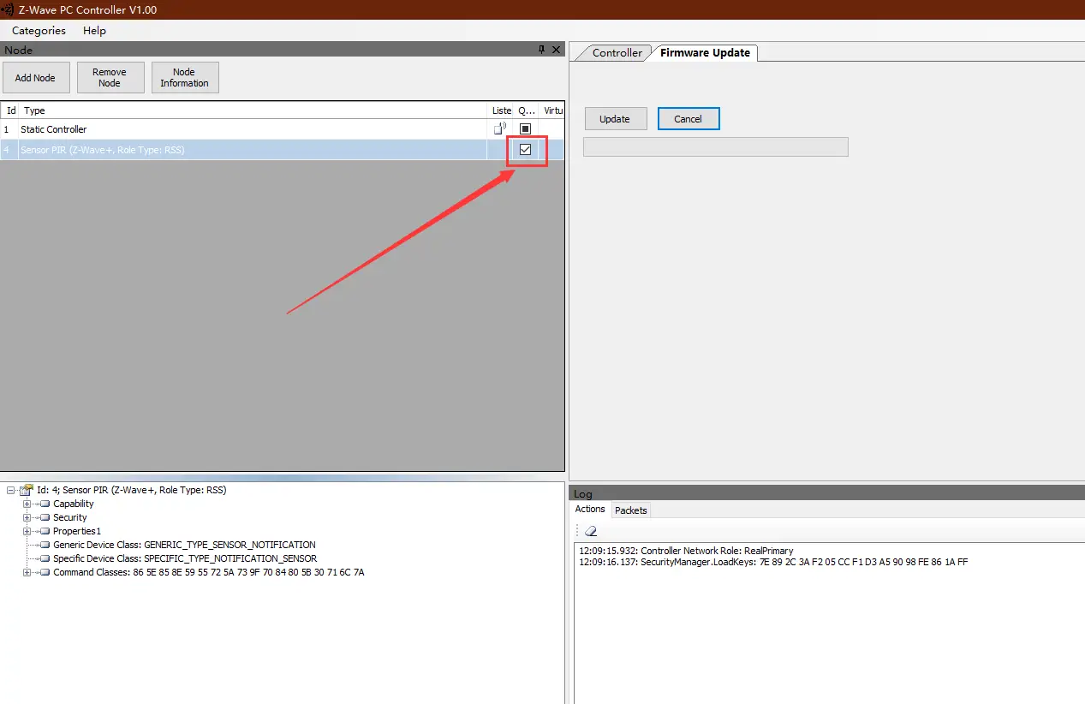The width and height of the screenshot is (1085, 704).
Task: Click the Update firmware button
Action: (615, 119)
